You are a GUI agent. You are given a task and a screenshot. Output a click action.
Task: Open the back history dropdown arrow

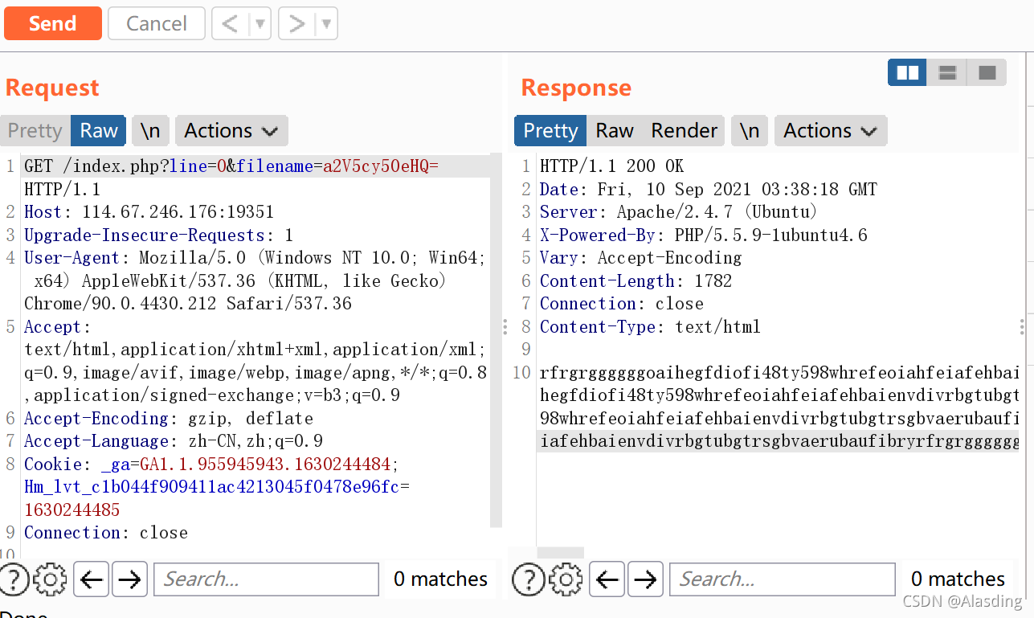click(x=260, y=23)
